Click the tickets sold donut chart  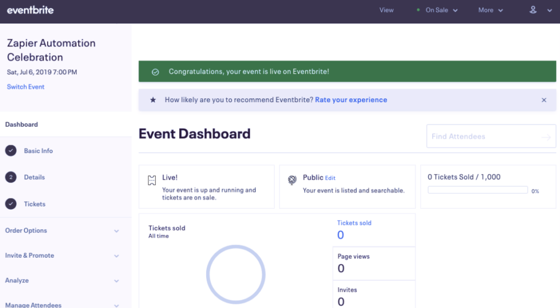(236, 275)
